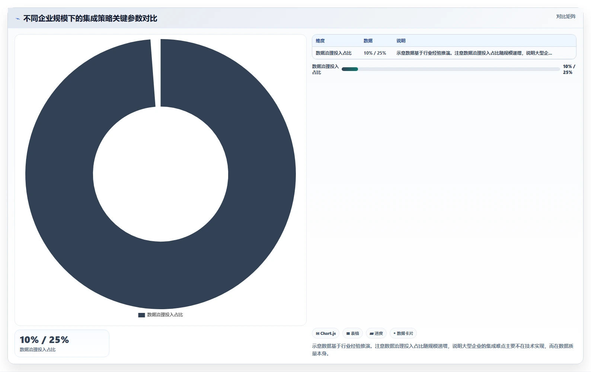The image size is (591, 372).
Task: Click the icon inside the 数据卡片 tag
Action: click(394, 333)
